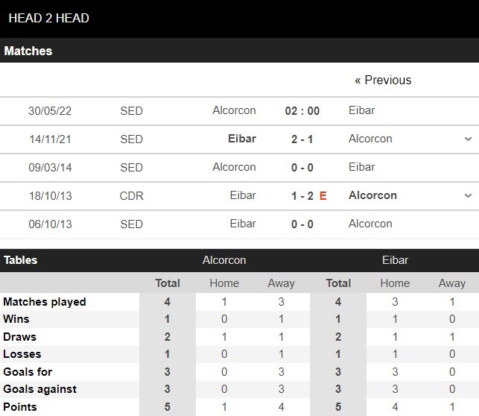Expand the 18/10/13 CDR match details
The image size is (479, 416).
pyautogui.click(x=468, y=195)
